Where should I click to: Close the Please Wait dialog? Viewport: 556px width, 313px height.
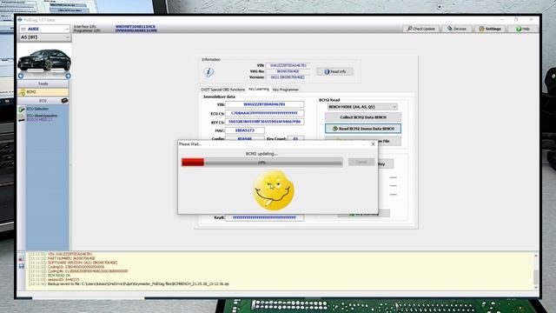(x=373, y=144)
